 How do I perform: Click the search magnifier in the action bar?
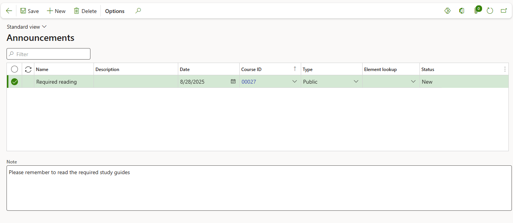[138, 11]
